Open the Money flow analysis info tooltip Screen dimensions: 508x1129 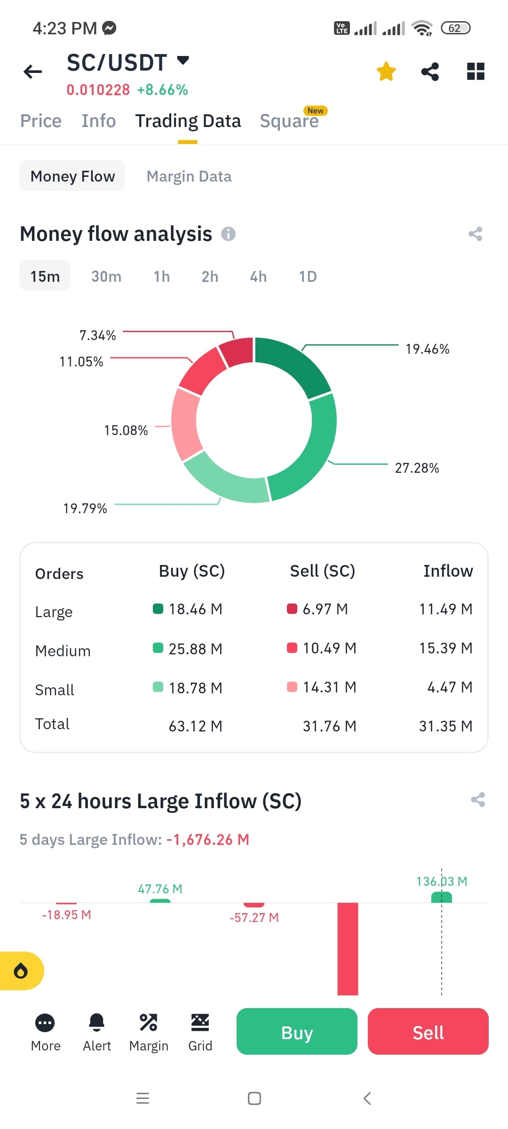point(229,234)
